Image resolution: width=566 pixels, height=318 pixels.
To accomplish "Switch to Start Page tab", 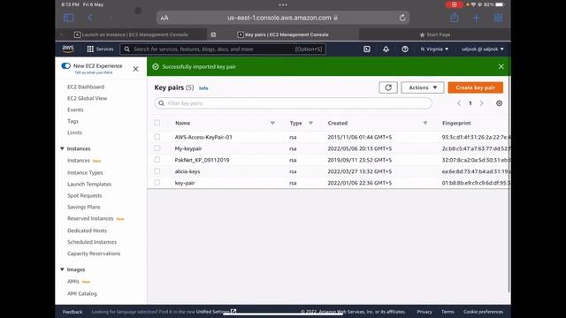I will tap(435, 34).
